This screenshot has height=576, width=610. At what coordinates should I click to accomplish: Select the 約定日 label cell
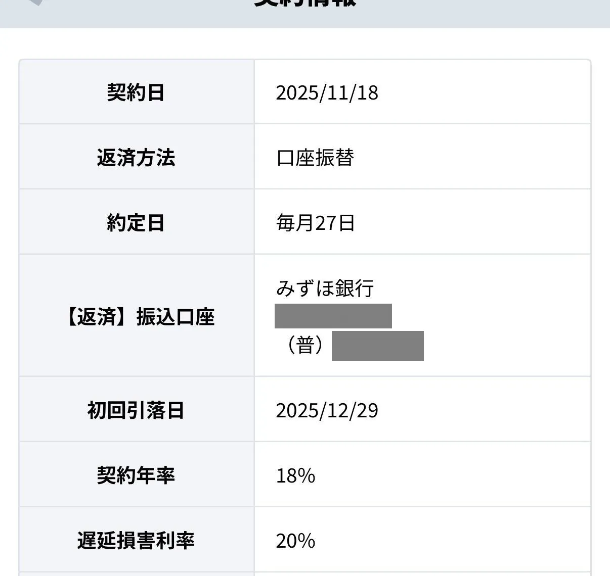[136, 222]
